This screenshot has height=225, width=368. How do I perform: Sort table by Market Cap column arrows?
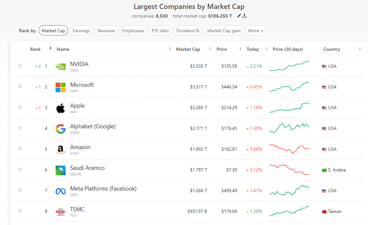click(x=210, y=49)
